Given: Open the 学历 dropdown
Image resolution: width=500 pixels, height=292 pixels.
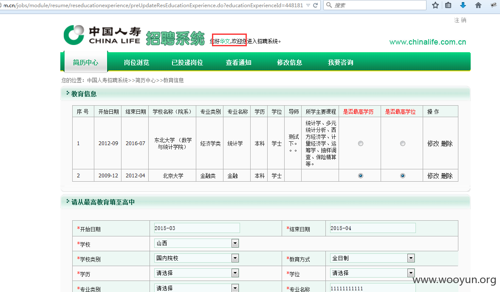Looking at the screenshot, I should 196,273.
